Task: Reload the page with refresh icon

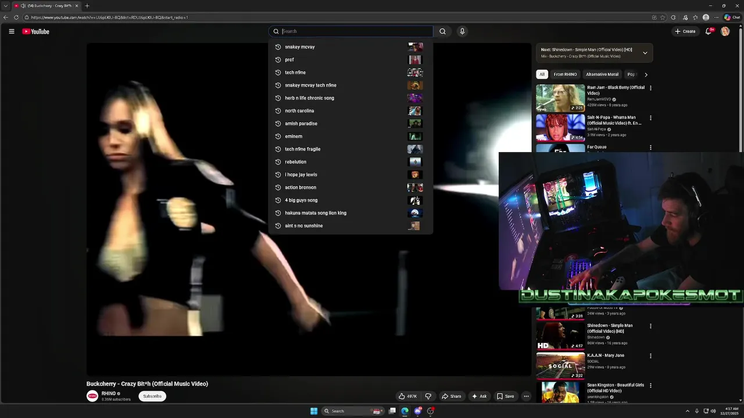Action: coord(16,17)
